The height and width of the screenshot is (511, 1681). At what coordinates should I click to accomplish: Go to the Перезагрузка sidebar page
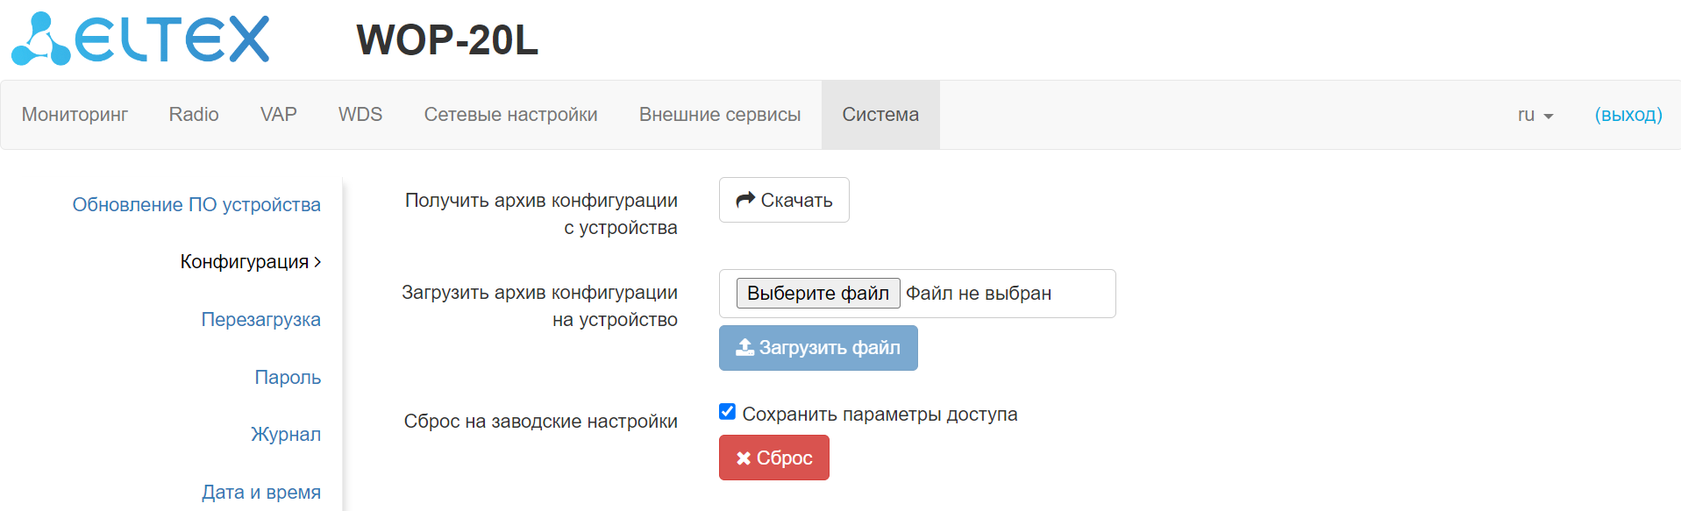click(x=260, y=319)
